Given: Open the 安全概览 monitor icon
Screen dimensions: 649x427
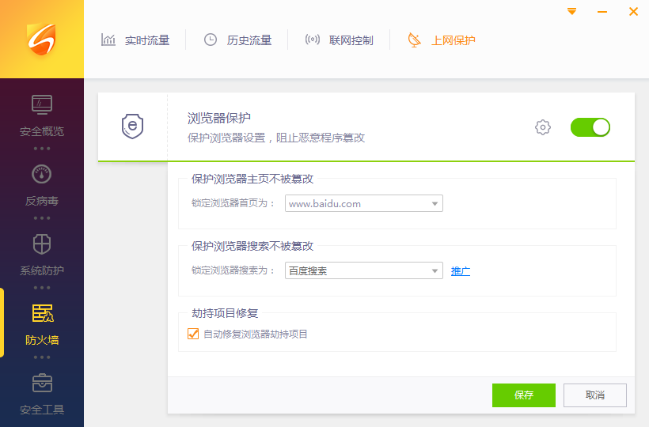Looking at the screenshot, I should point(42,104).
